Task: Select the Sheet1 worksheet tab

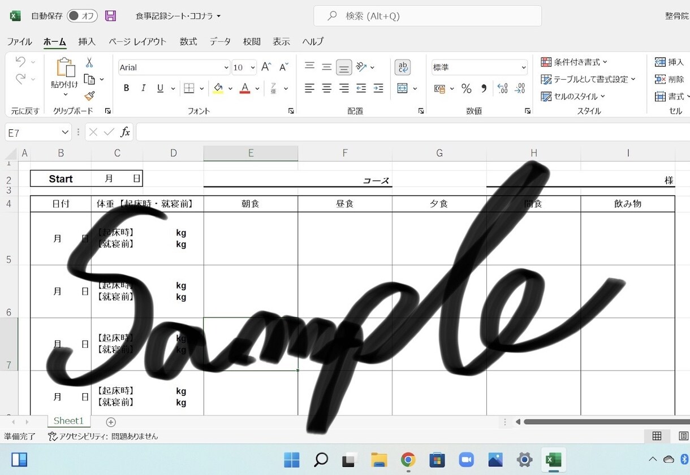Action: (68, 421)
